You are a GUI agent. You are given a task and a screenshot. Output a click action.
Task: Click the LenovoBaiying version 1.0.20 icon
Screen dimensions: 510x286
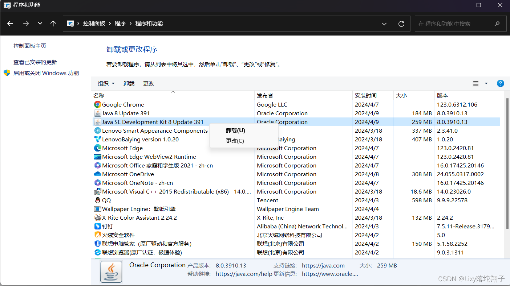pyautogui.click(x=97, y=139)
